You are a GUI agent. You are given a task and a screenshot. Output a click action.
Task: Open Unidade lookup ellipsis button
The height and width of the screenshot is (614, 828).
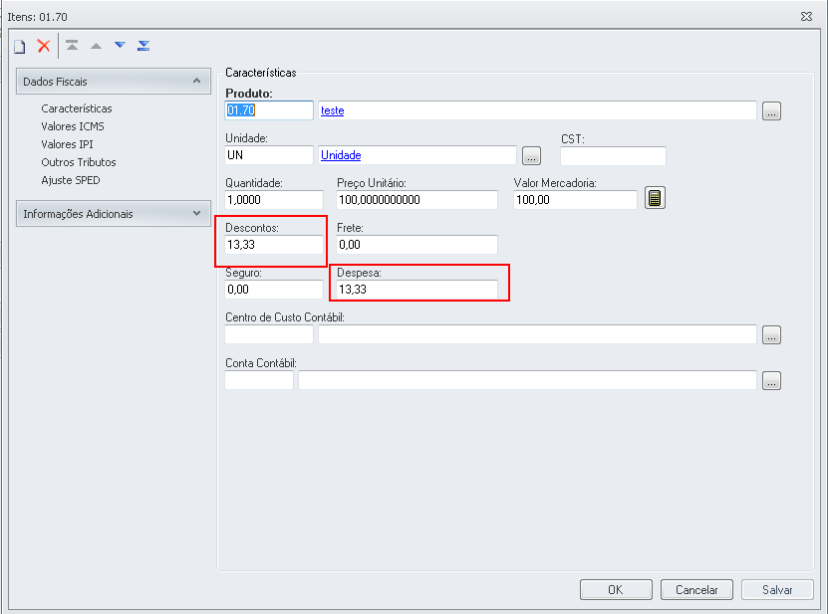(531, 156)
